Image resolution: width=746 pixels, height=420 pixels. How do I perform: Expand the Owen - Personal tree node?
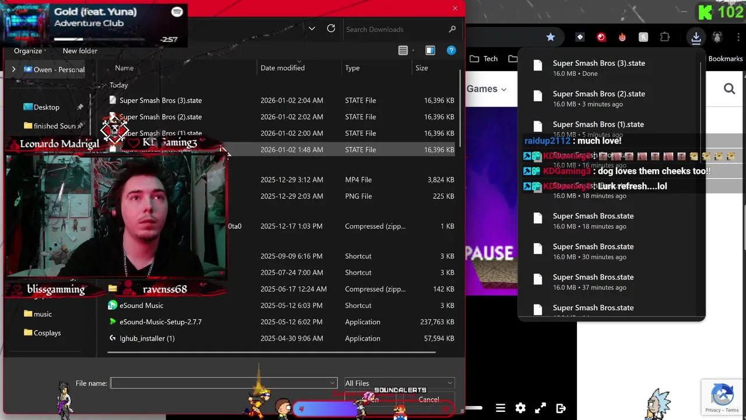[13, 69]
